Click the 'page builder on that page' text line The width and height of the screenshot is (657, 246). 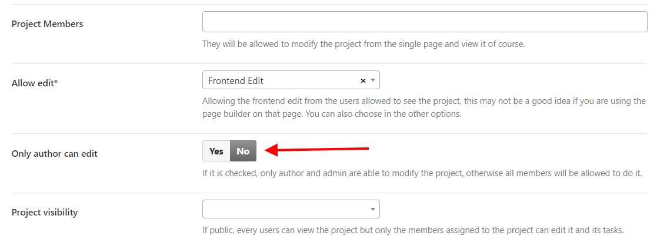pyautogui.click(x=331, y=114)
